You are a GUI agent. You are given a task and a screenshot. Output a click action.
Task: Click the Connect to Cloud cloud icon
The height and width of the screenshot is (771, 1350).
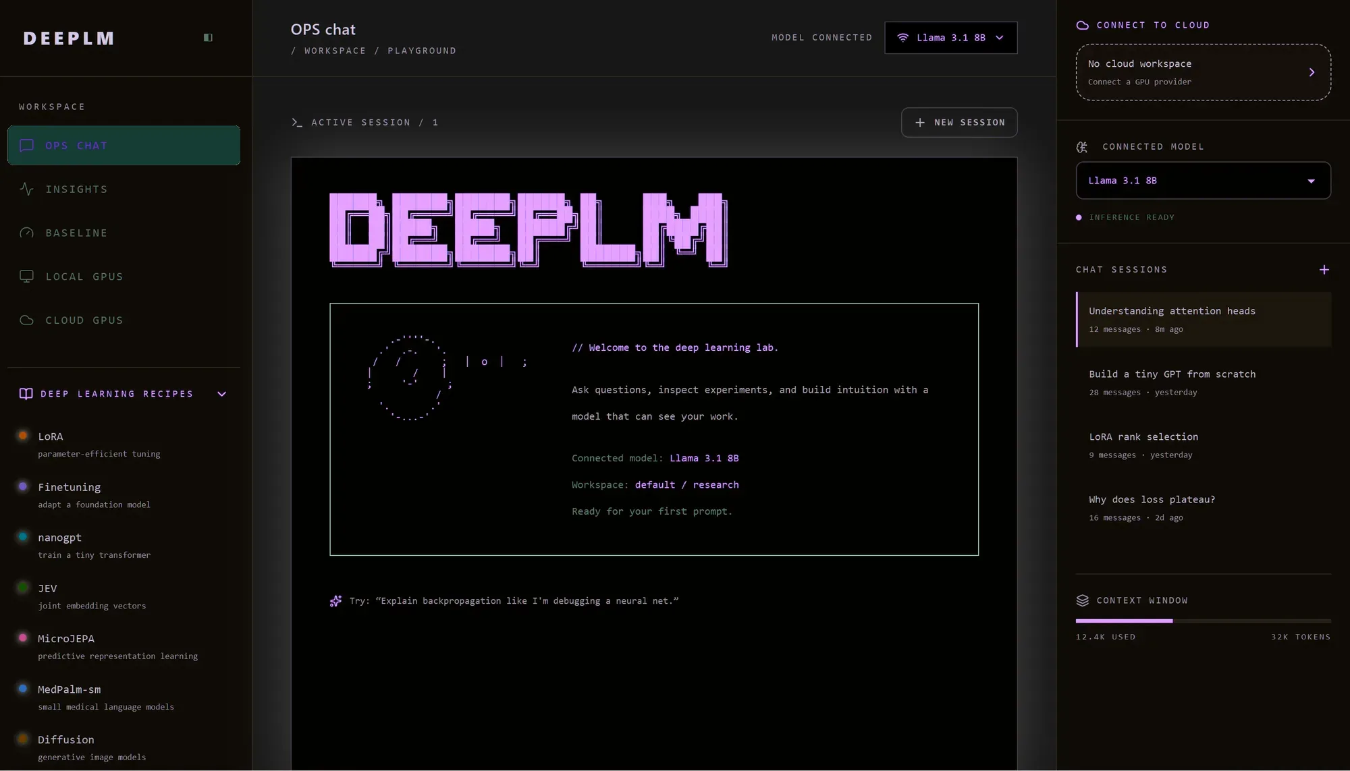(1082, 25)
